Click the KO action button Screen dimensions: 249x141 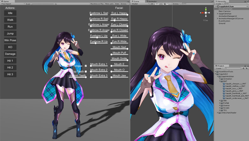[10, 47]
